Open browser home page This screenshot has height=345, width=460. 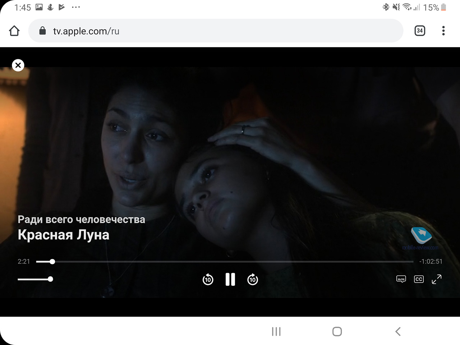14,31
